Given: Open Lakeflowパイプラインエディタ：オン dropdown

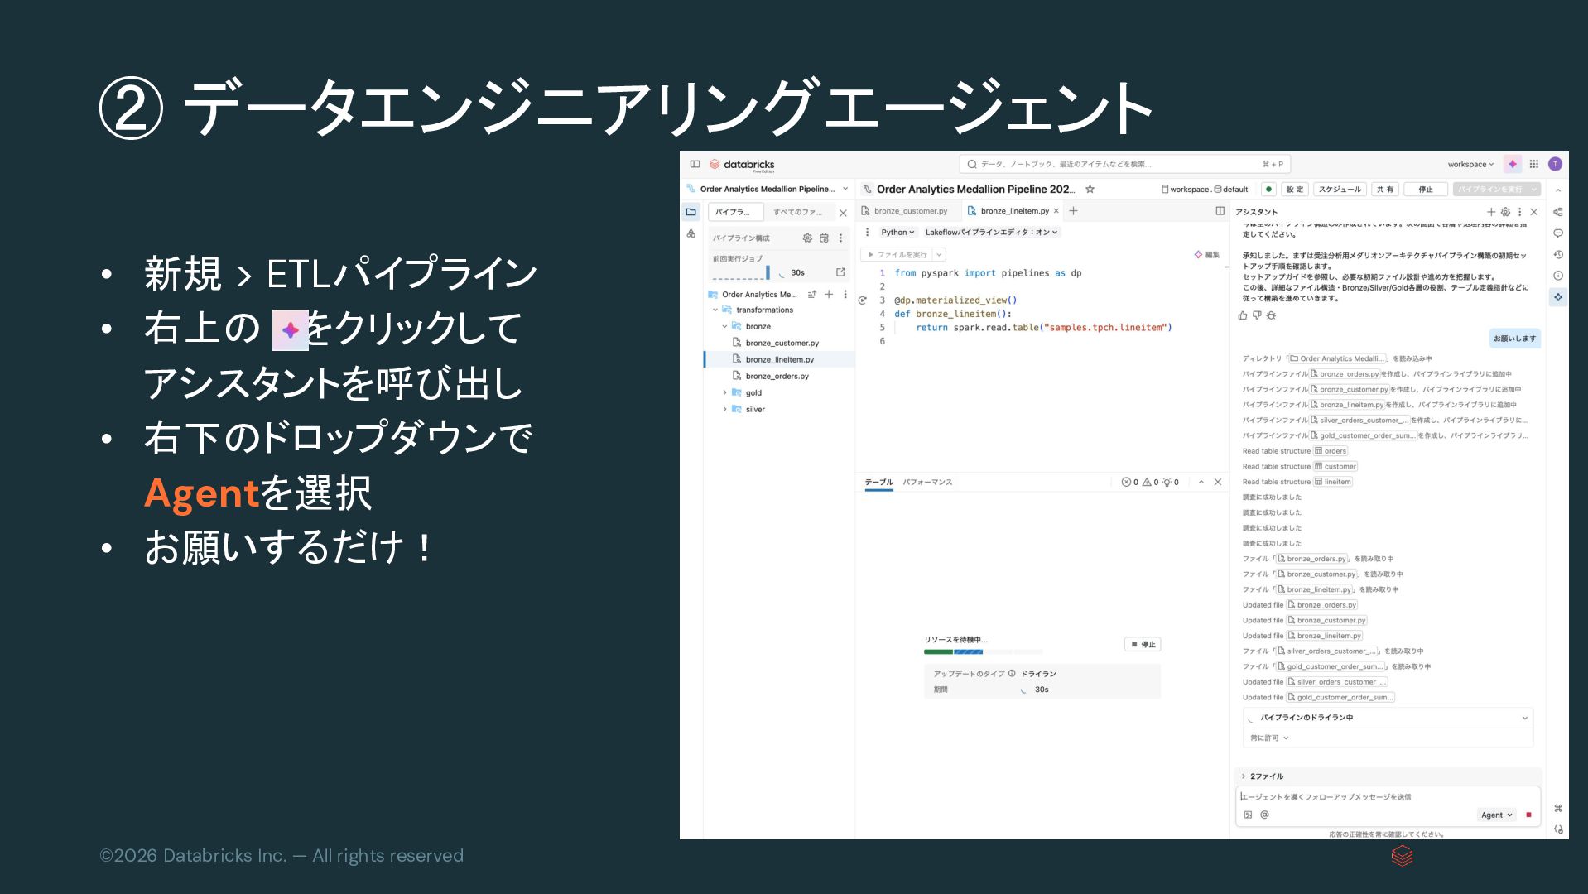Looking at the screenshot, I should click(x=991, y=233).
